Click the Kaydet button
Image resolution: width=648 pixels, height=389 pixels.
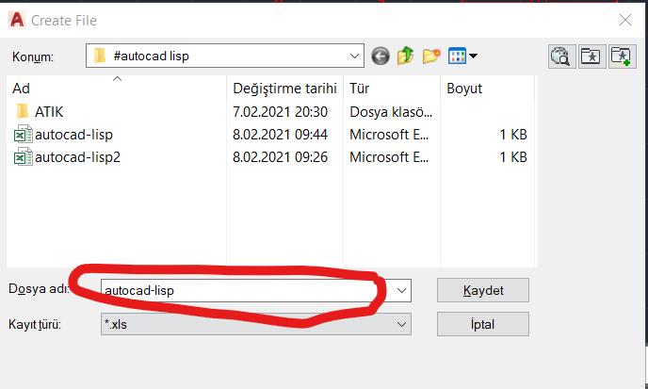(x=482, y=290)
